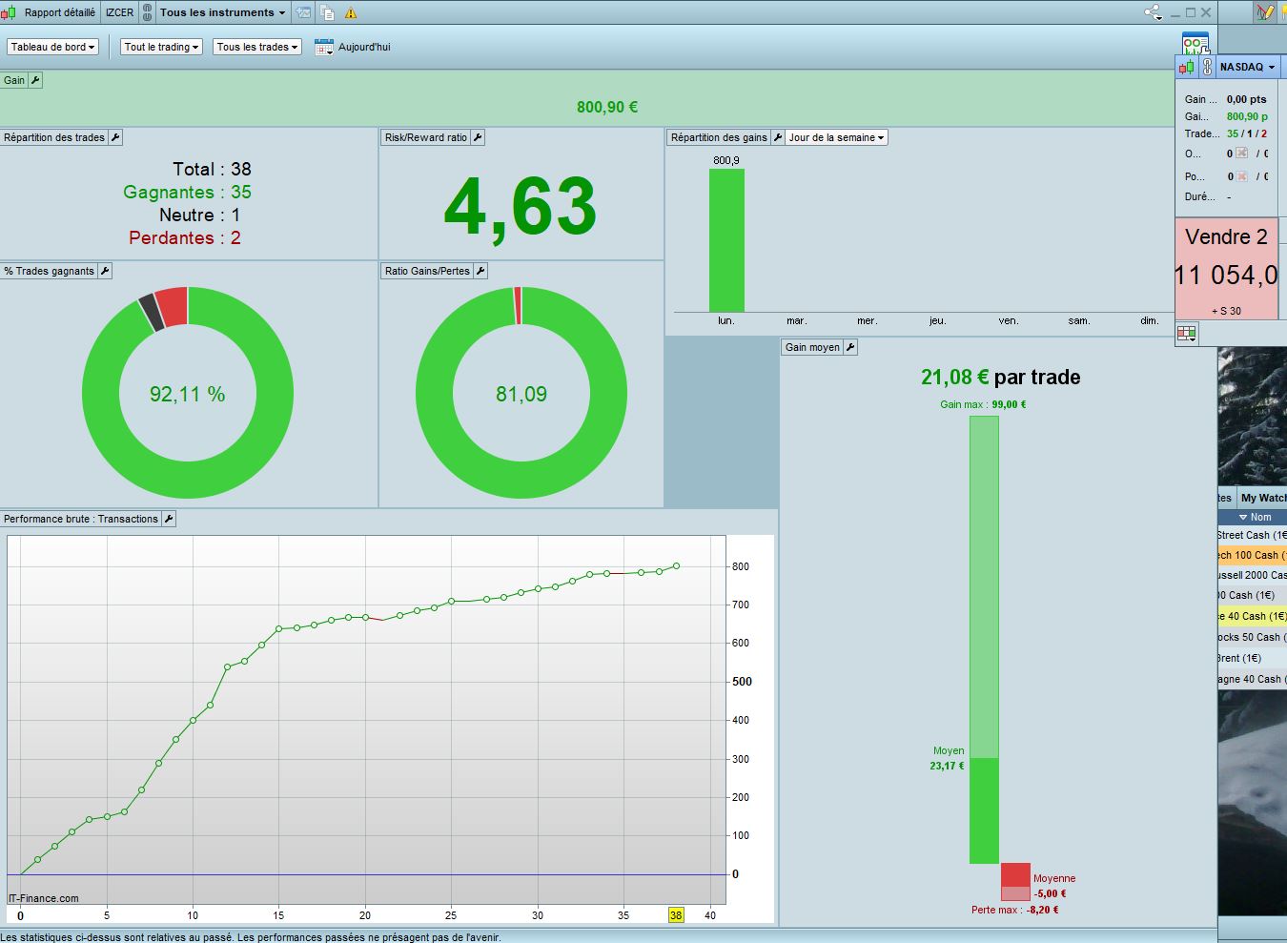Click the chain link icon in the NASDAQ panel

[1207, 67]
